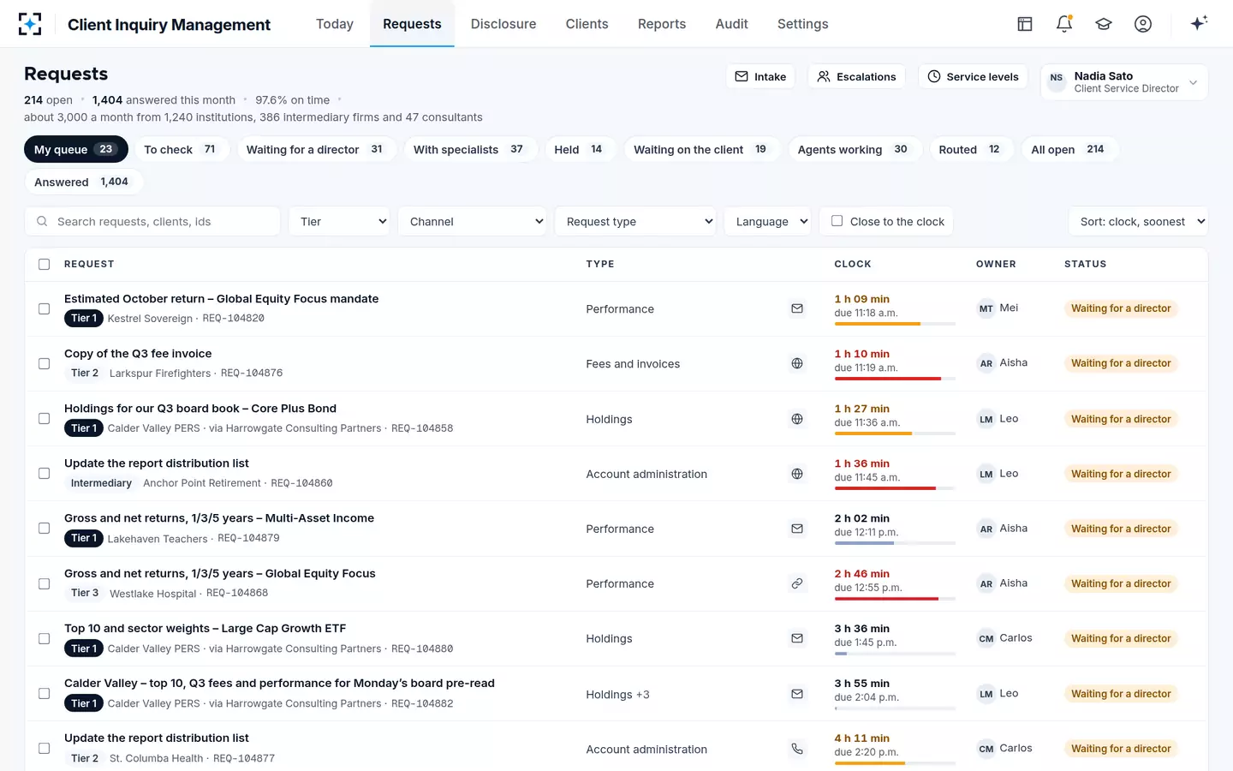Click the Waiting for a director status on REQ-104882
1233x771 pixels.
(x=1121, y=694)
